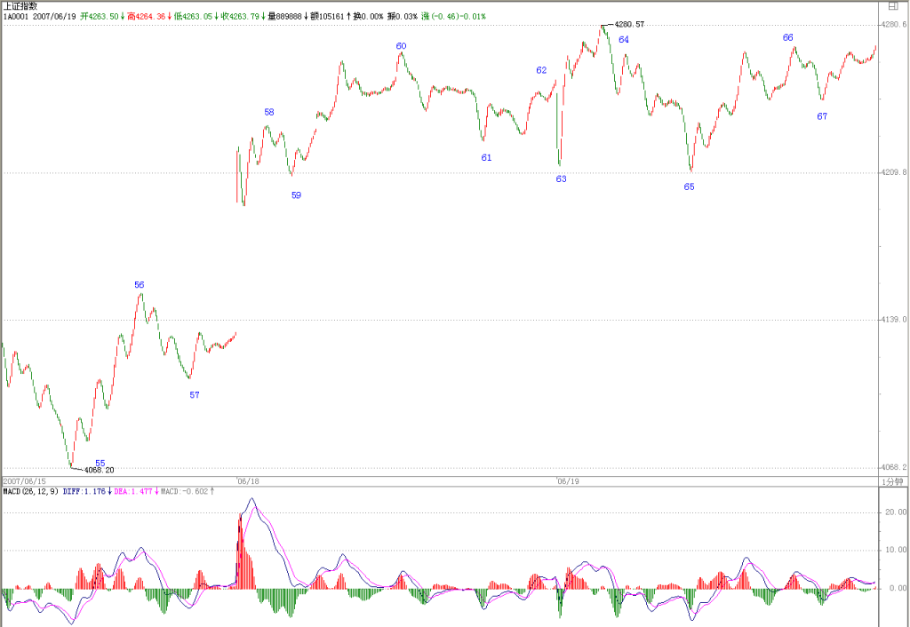910x627 pixels.
Task: Click the 20.00 MACD scale label
Action: [896, 512]
